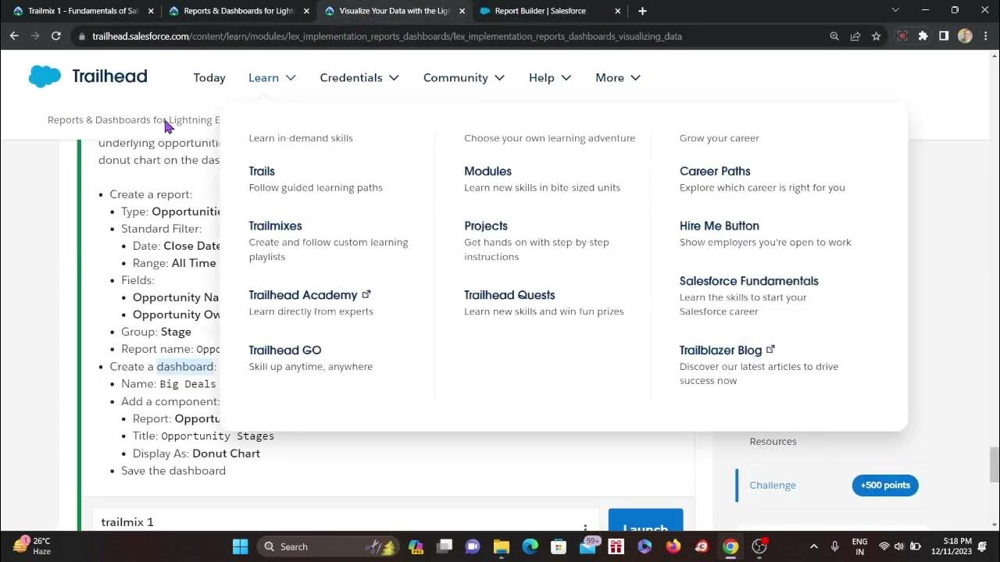Switch to Chrome in taskbar
Screen dimensions: 1000x562
730,546
